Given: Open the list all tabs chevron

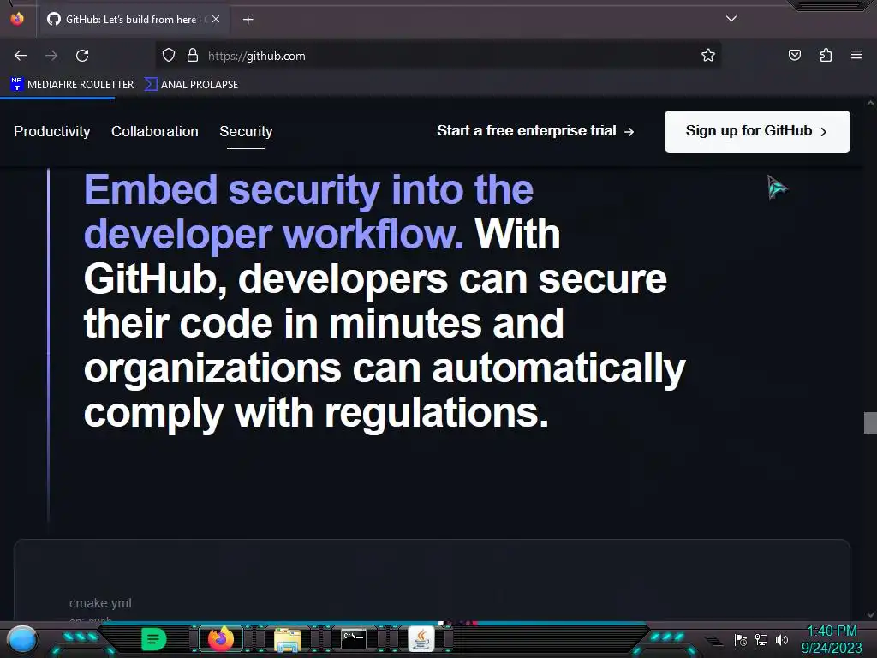Looking at the screenshot, I should (x=731, y=19).
